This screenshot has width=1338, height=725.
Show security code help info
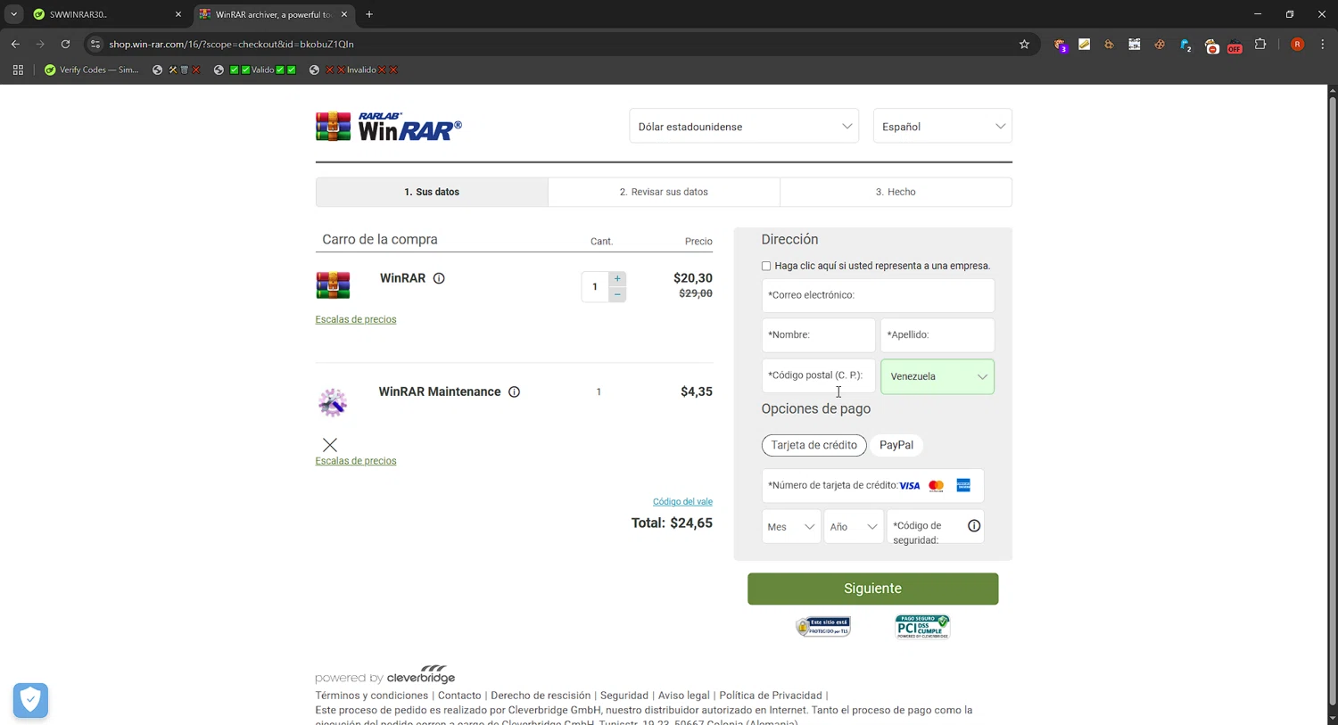click(x=974, y=526)
